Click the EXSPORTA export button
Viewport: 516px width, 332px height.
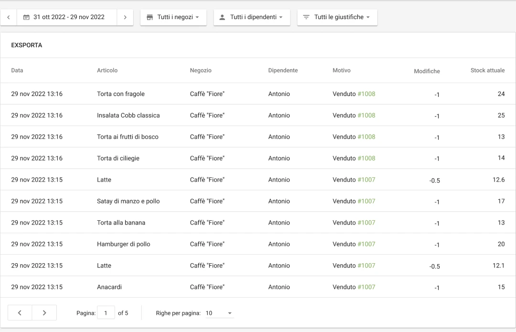27,45
